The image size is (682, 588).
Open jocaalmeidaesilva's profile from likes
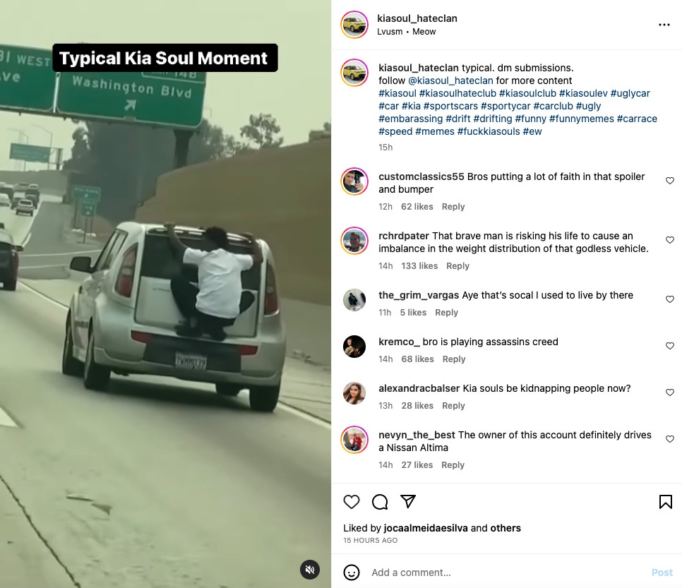(426, 528)
